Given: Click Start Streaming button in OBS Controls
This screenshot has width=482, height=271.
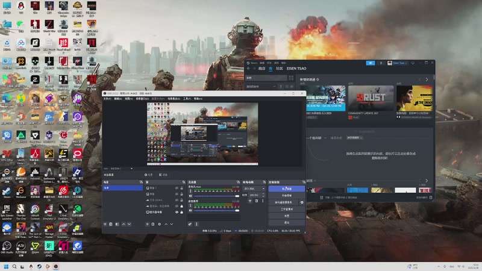Looking at the screenshot, I should coord(287,188).
